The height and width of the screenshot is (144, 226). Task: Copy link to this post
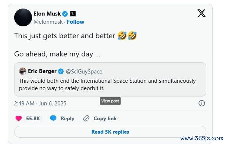click(x=105, y=118)
